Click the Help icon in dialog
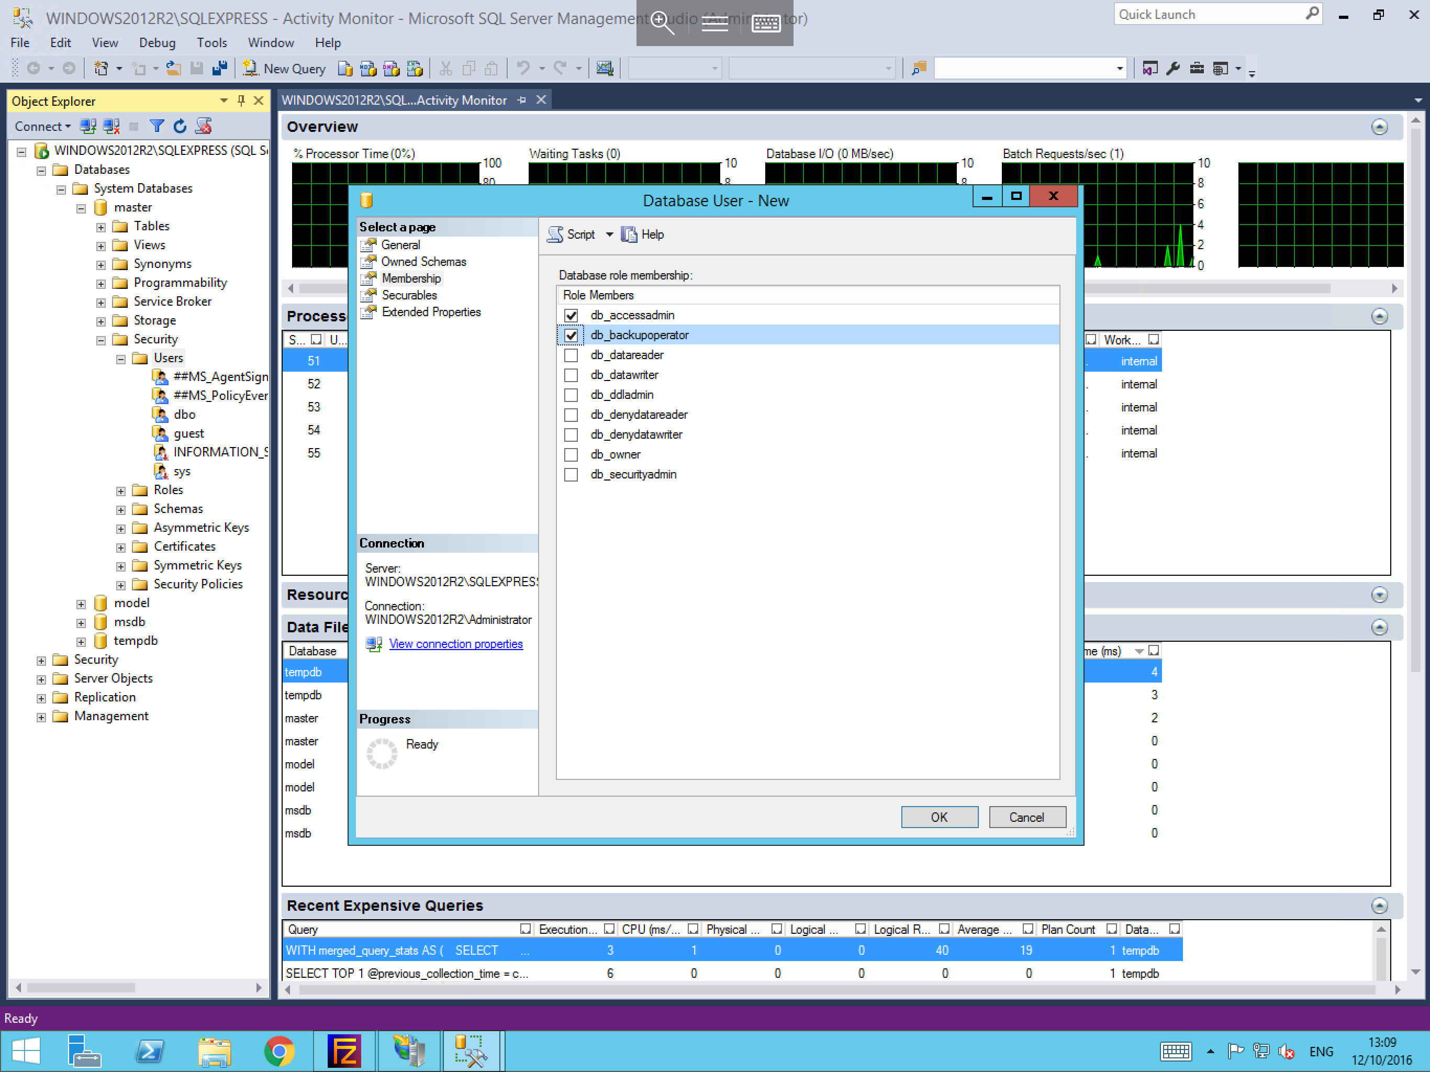1430x1072 pixels. point(629,234)
